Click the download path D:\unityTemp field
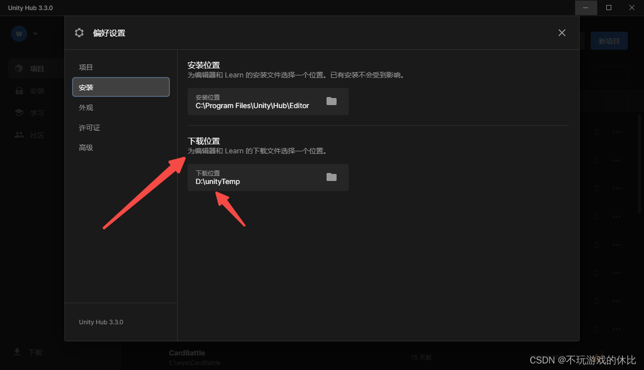This screenshot has width=644, height=370. 268,177
